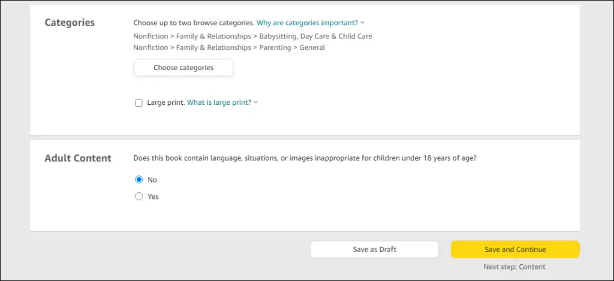Click the Yes label text
Screen dimensions: 614x281
tap(153, 197)
